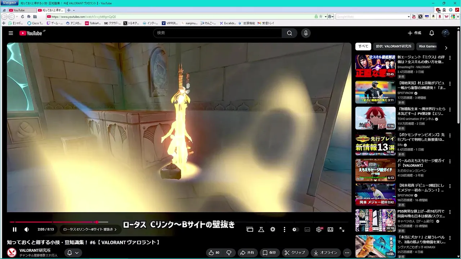Screen dimensions: 461x259
Task: Open VALORANT研究所 channel name link
Action: click(35, 250)
